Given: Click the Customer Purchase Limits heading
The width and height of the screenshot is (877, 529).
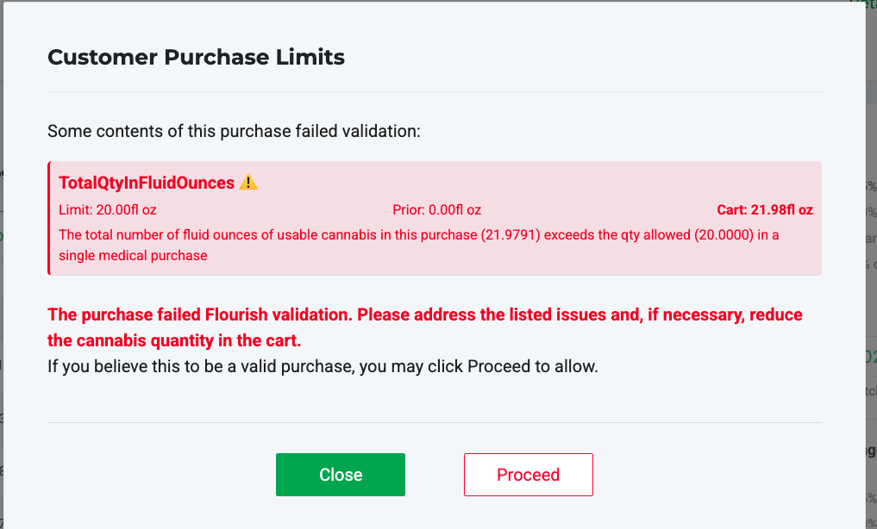Looking at the screenshot, I should tap(196, 58).
